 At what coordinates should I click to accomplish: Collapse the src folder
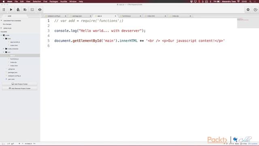point(4,52)
